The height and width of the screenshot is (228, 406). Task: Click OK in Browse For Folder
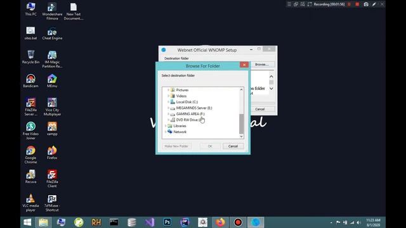point(210,146)
